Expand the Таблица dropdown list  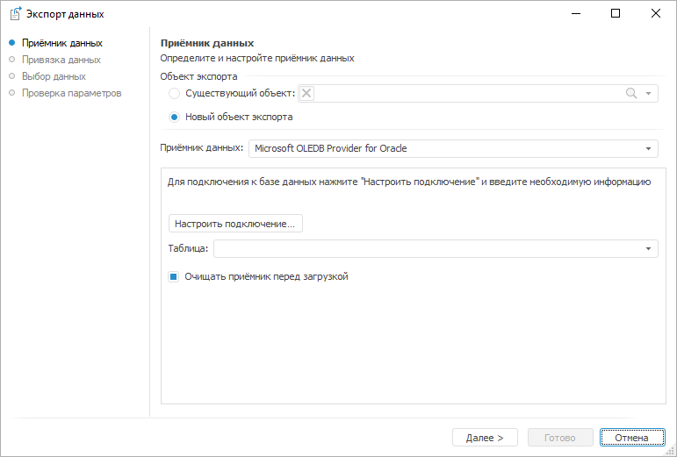click(648, 249)
